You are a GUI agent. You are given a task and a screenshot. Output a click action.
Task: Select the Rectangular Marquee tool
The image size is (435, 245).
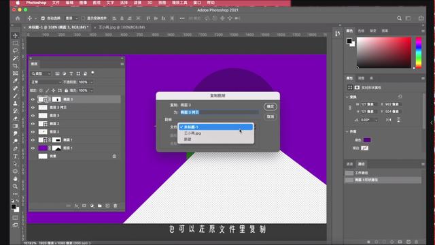pyautogui.click(x=15, y=43)
